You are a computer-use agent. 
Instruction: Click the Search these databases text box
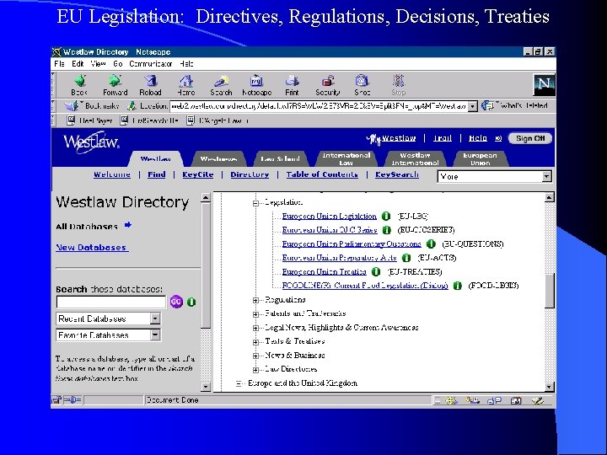pos(111,302)
